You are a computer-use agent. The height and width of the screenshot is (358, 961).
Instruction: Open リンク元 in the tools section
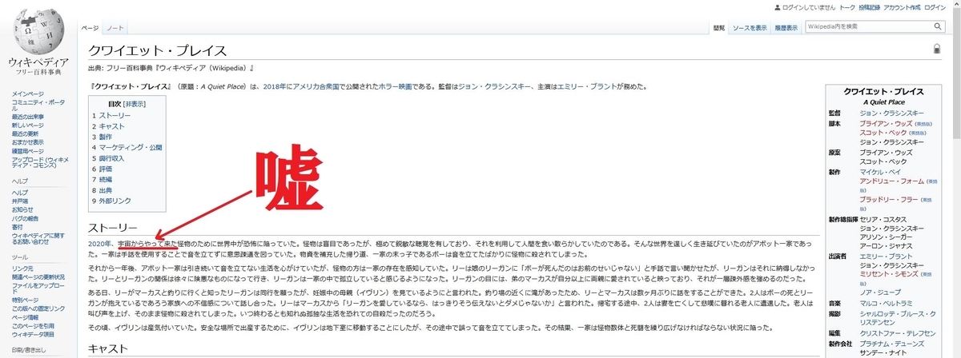[x=22, y=268]
